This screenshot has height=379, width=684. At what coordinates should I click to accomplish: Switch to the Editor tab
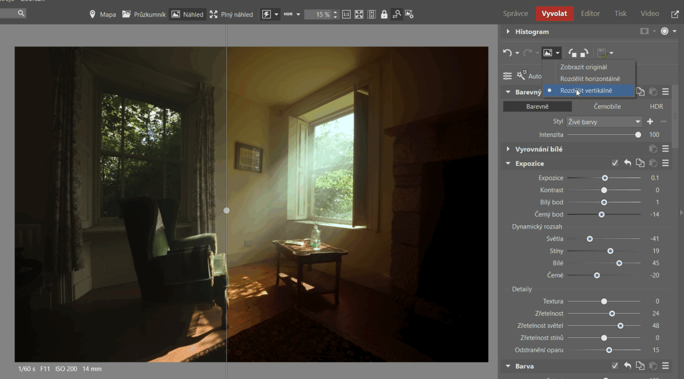[x=590, y=14]
